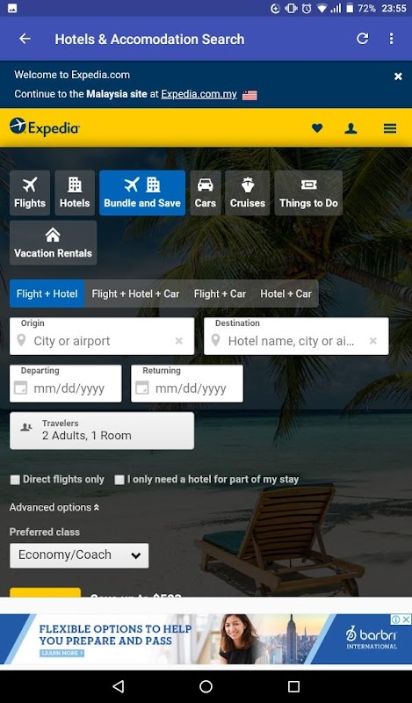
Task: Collapse the Advanced options section
Action: [54, 508]
